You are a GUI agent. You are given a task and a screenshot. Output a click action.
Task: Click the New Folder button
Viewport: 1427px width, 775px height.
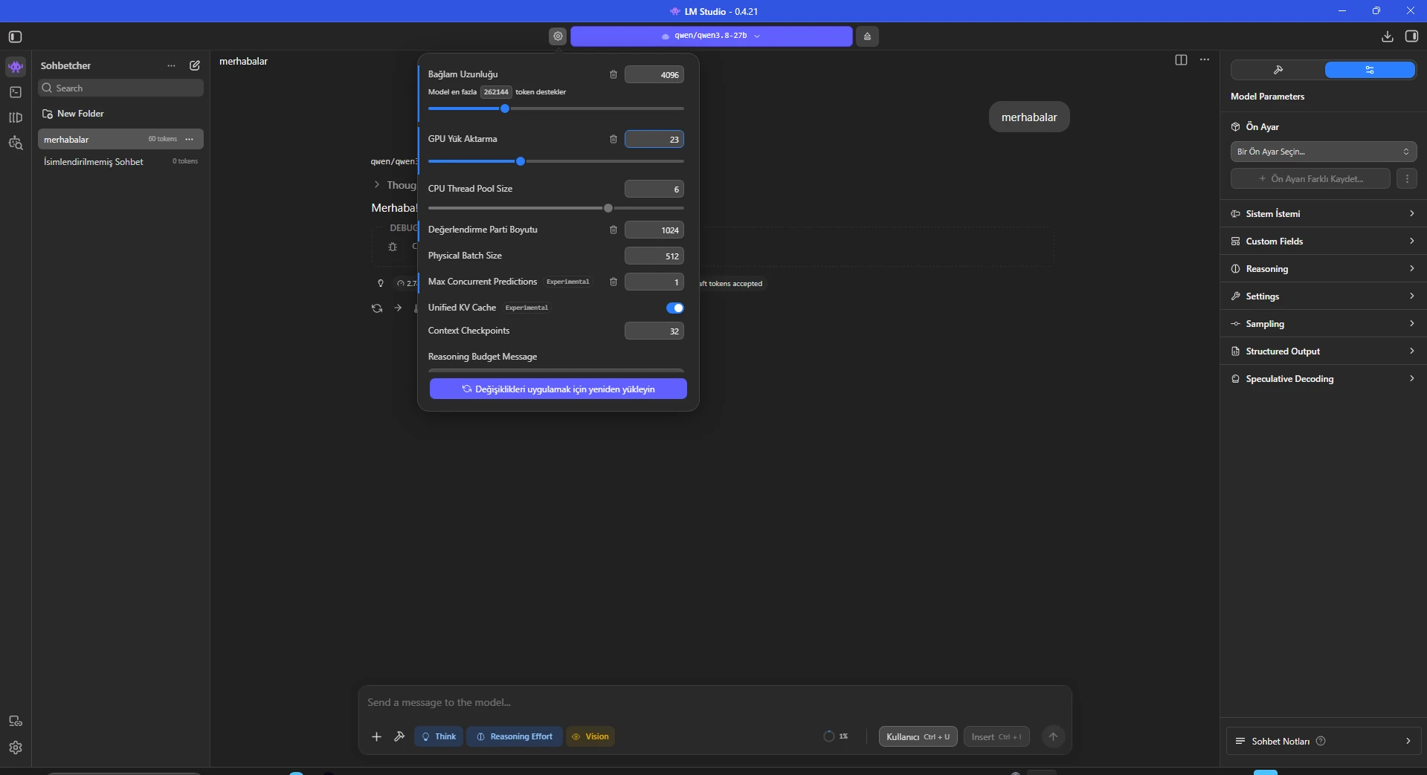[73, 114]
